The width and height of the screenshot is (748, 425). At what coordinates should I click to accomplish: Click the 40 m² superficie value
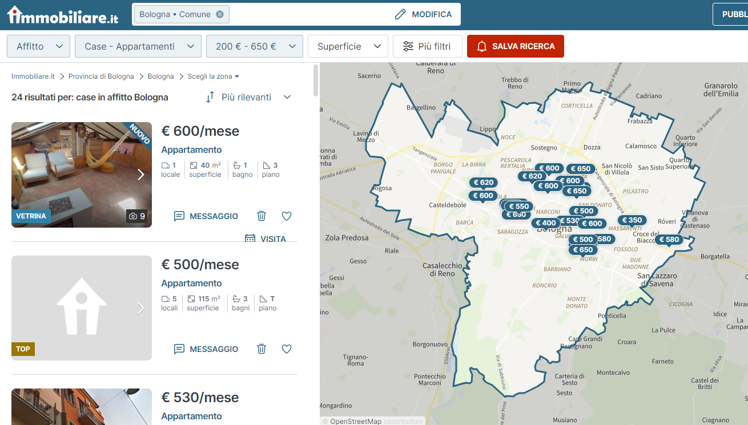(x=211, y=165)
